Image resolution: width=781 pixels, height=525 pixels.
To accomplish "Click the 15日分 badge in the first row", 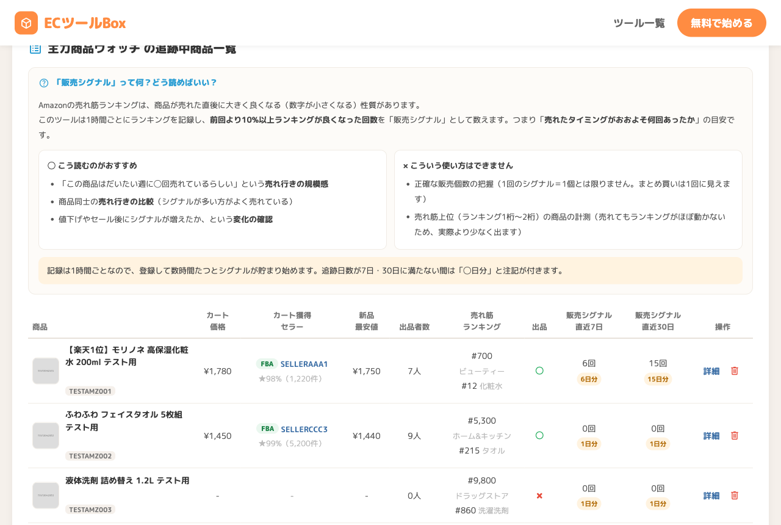I will 658,379.
